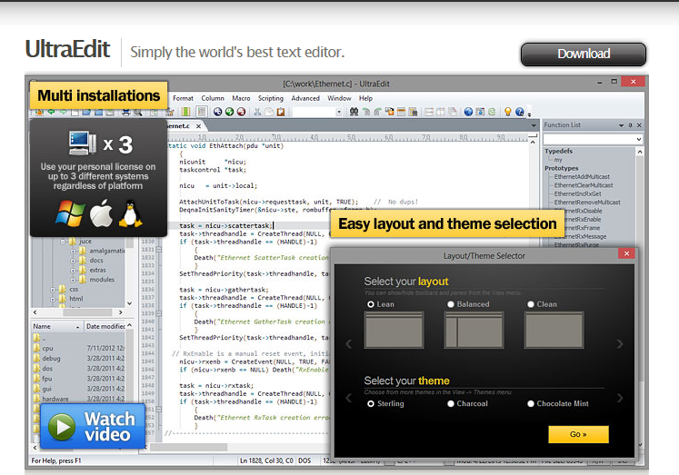Toggle code fold marker at line 1839
The height and width of the screenshot is (475, 679).
[159, 313]
